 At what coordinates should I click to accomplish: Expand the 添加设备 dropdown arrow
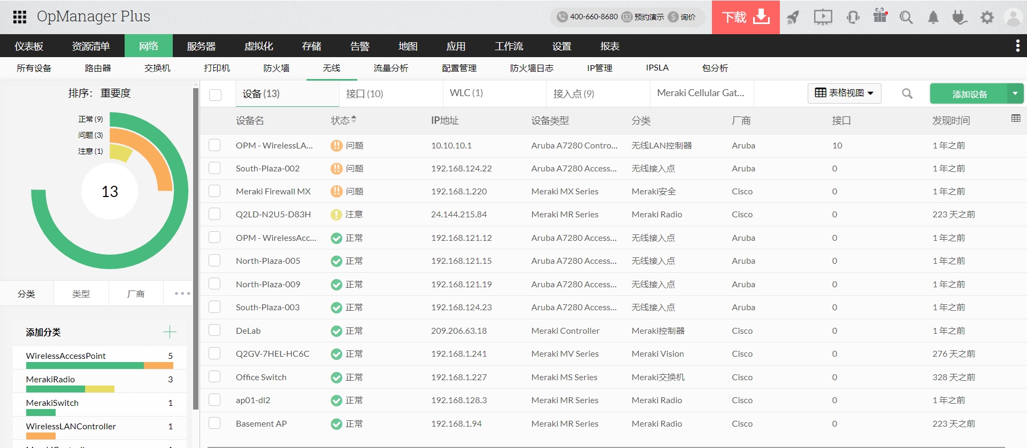(1015, 93)
